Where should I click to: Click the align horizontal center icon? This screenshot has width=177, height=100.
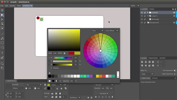click(146, 62)
